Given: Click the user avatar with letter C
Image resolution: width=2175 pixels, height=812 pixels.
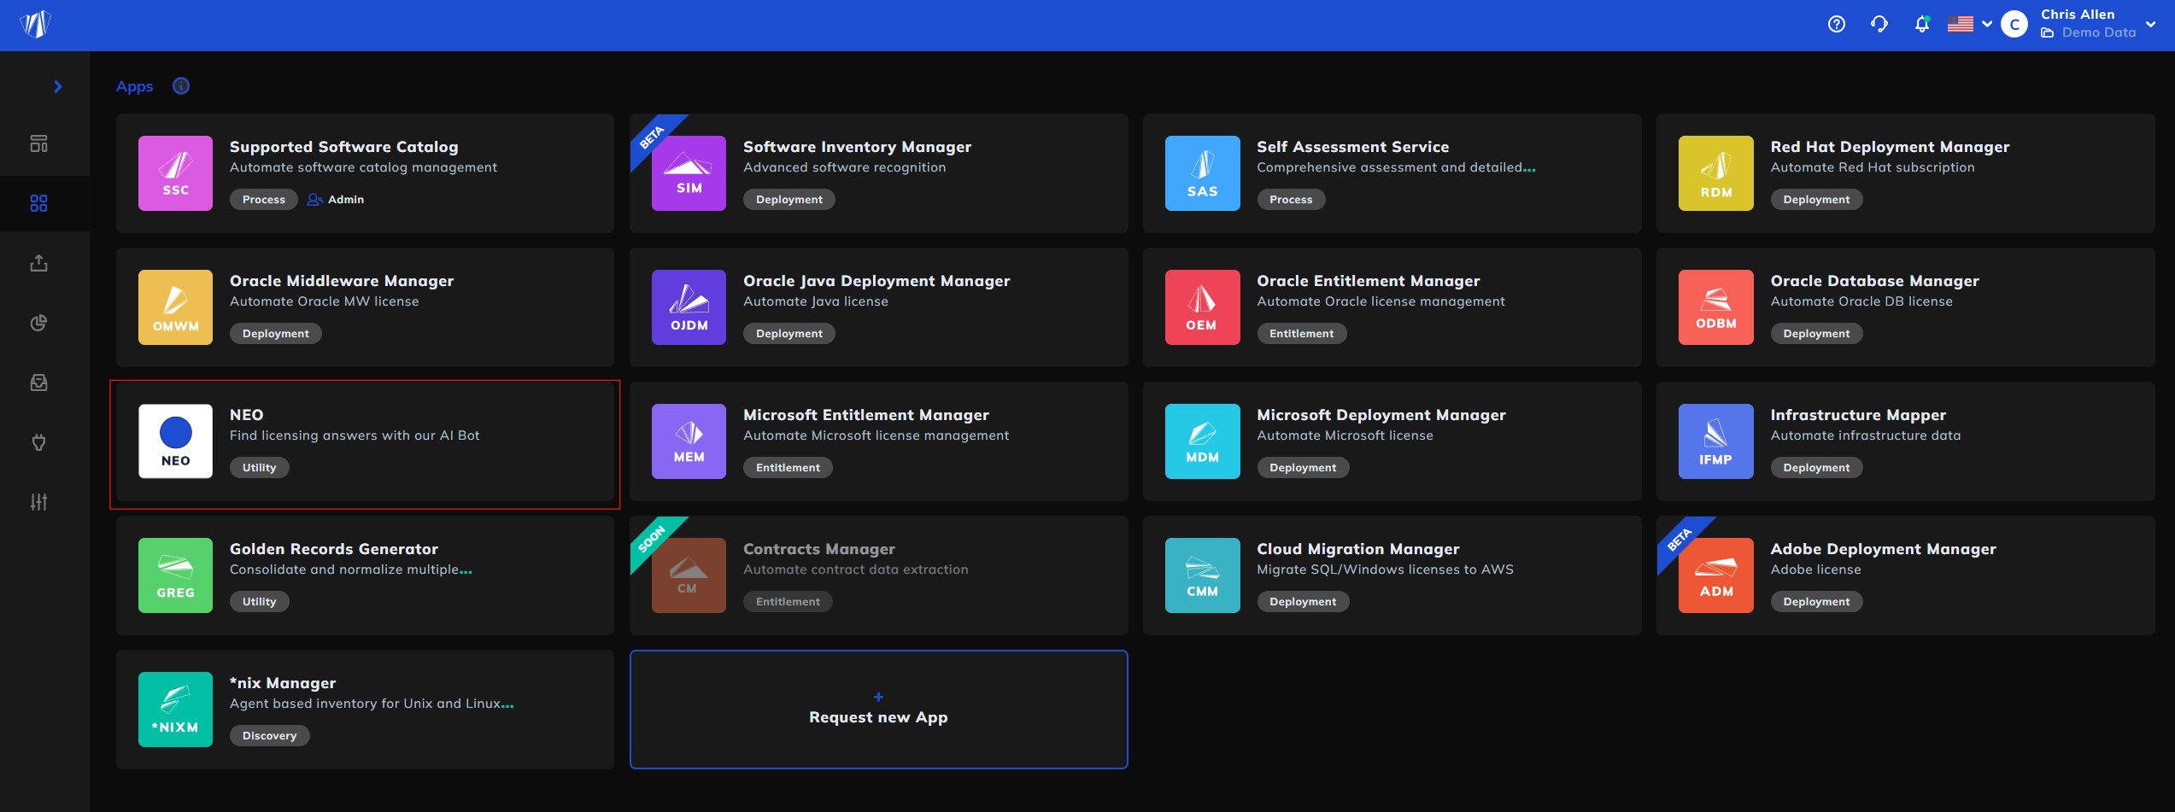Looking at the screenshot, I should 2014,24.
